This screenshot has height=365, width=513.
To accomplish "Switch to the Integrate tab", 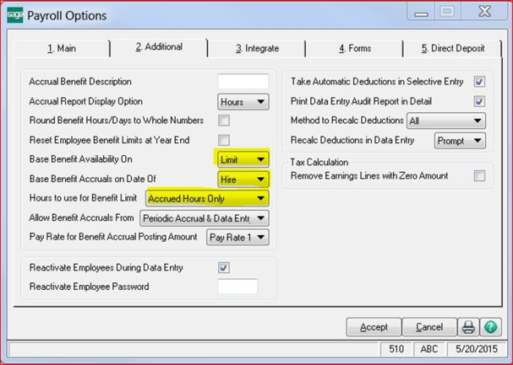I will tap(257, 49).
